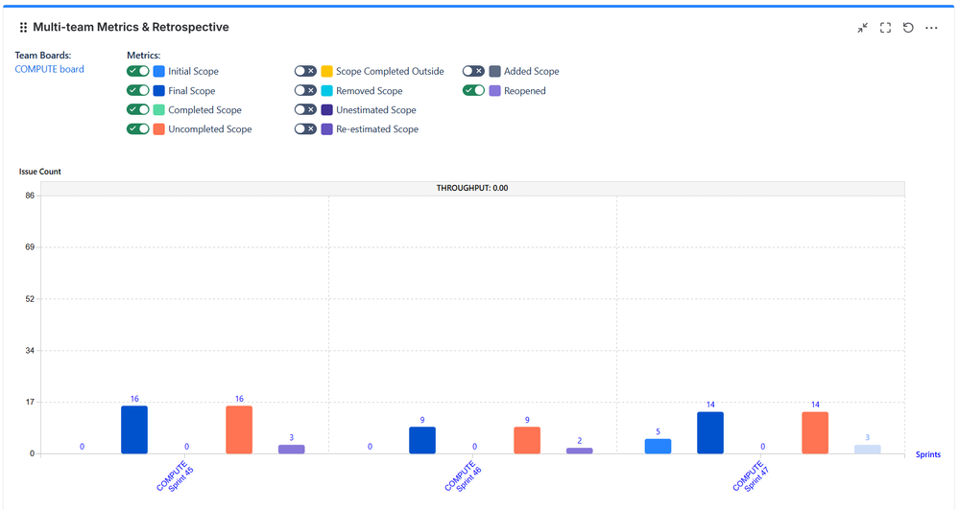Viewport: 959px width, 510px height.
Task: Click the Initial Scope blue swatch
Action: [159, 72]
